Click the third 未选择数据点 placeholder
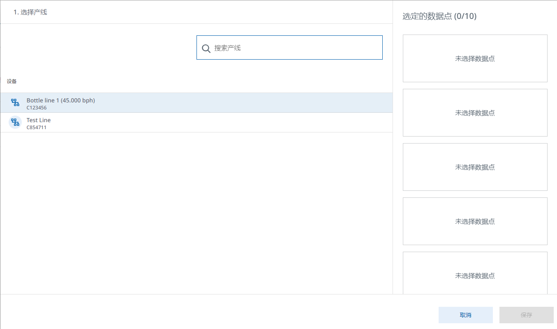This screenshot has height=329, width=557. tap(475, 167)
